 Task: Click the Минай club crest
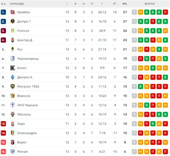[x=13, y=152]
